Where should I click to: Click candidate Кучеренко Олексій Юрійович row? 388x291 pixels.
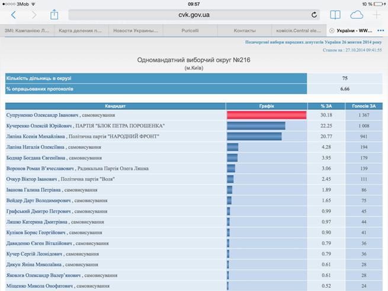(x=85, y=126)
